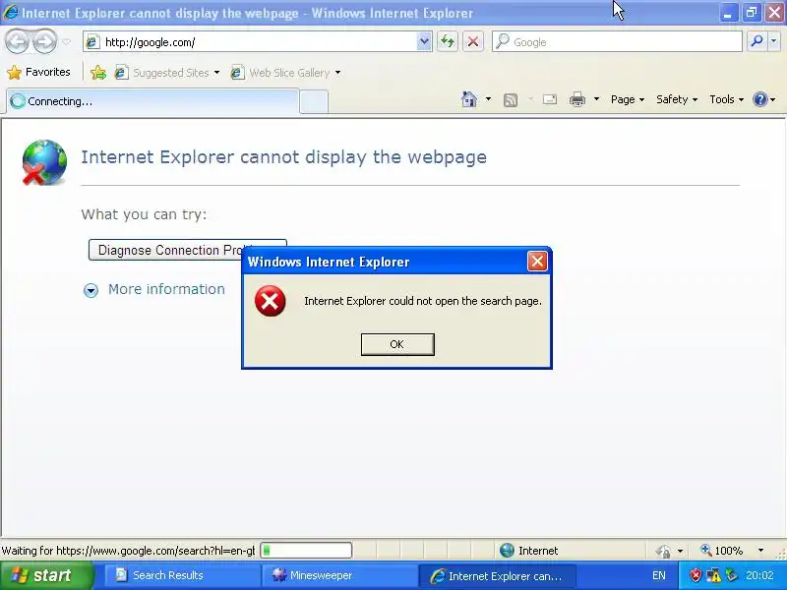Close the Windows Internet Explorer dialog
Screen dimensions: 787x590
pos(537,262)
